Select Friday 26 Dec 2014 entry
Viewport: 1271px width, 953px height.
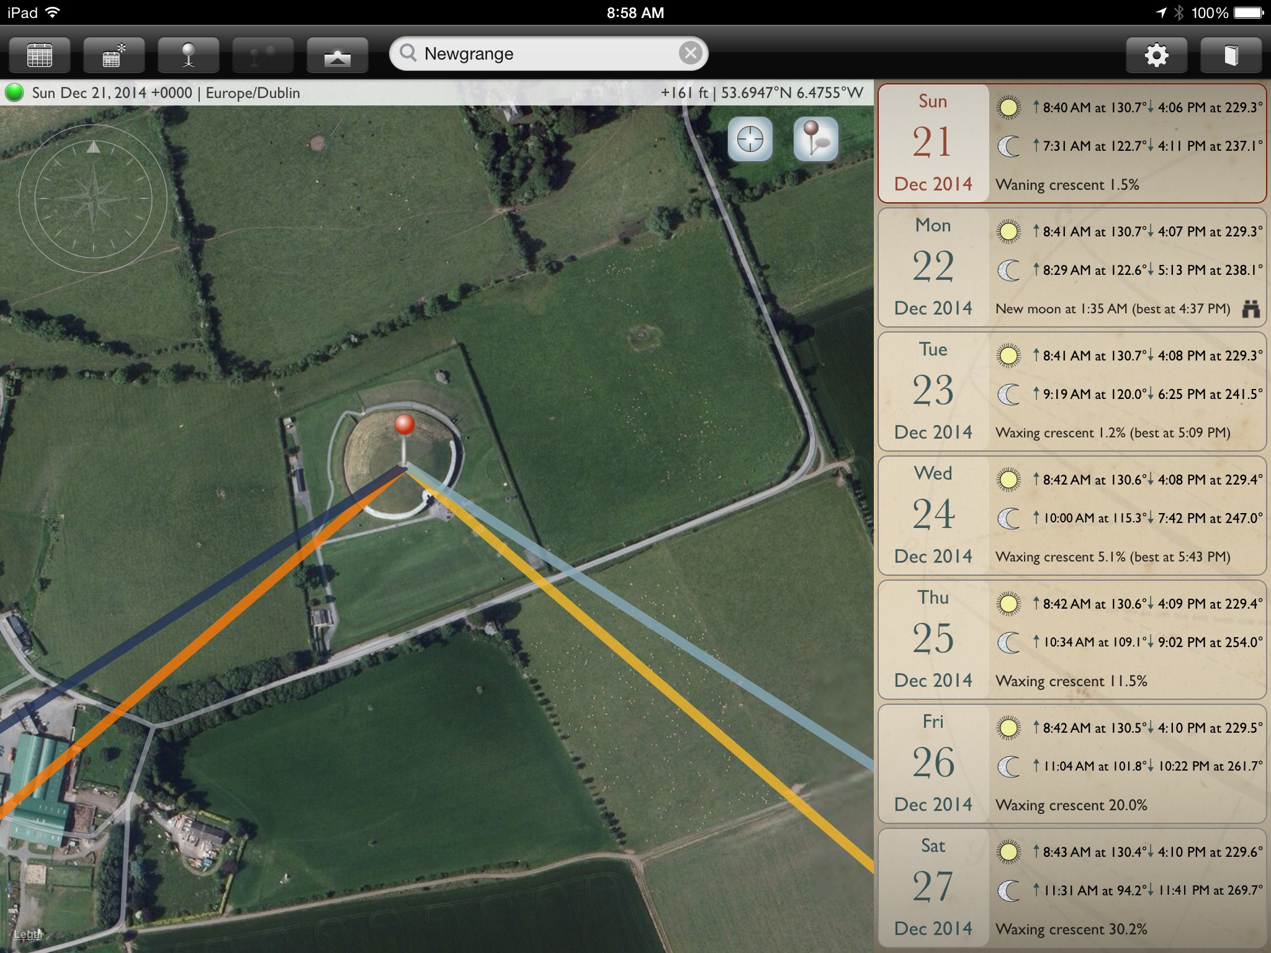(1072, 764)
